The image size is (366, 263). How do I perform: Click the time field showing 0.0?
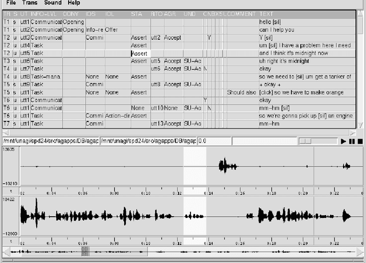214,141
